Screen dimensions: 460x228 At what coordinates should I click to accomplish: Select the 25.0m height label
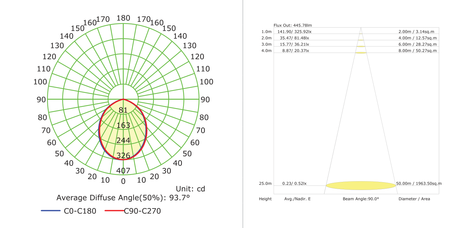point(265,184)
